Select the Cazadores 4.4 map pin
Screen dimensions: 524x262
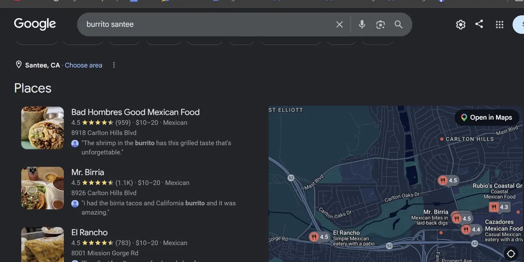click(472, 229)
